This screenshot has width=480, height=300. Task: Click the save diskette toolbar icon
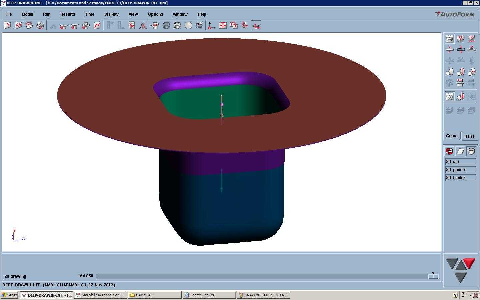(29, 26)
